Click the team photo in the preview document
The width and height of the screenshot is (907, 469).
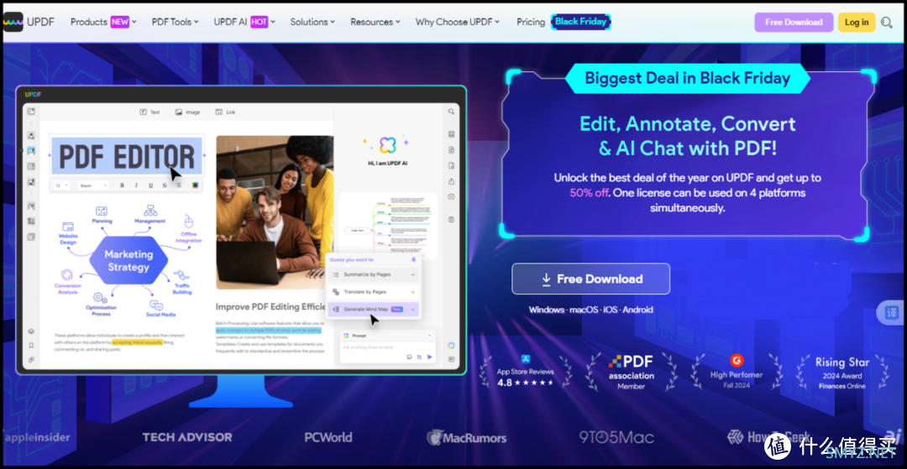tap(275, 212)
